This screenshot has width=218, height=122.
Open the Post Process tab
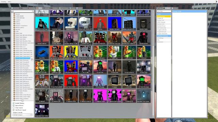(64, 8)
